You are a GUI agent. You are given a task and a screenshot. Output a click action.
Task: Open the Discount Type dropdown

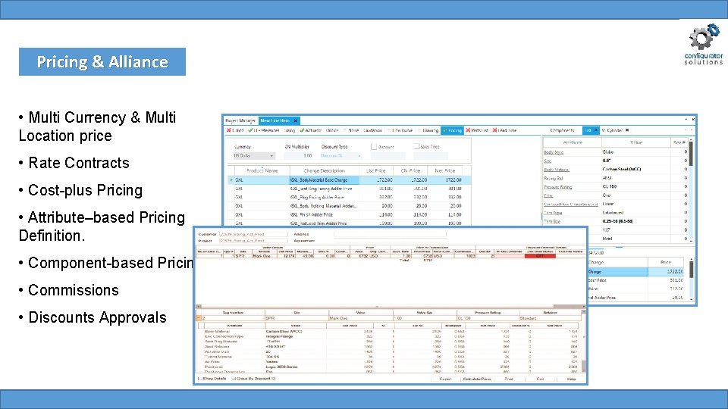(340, 156)
